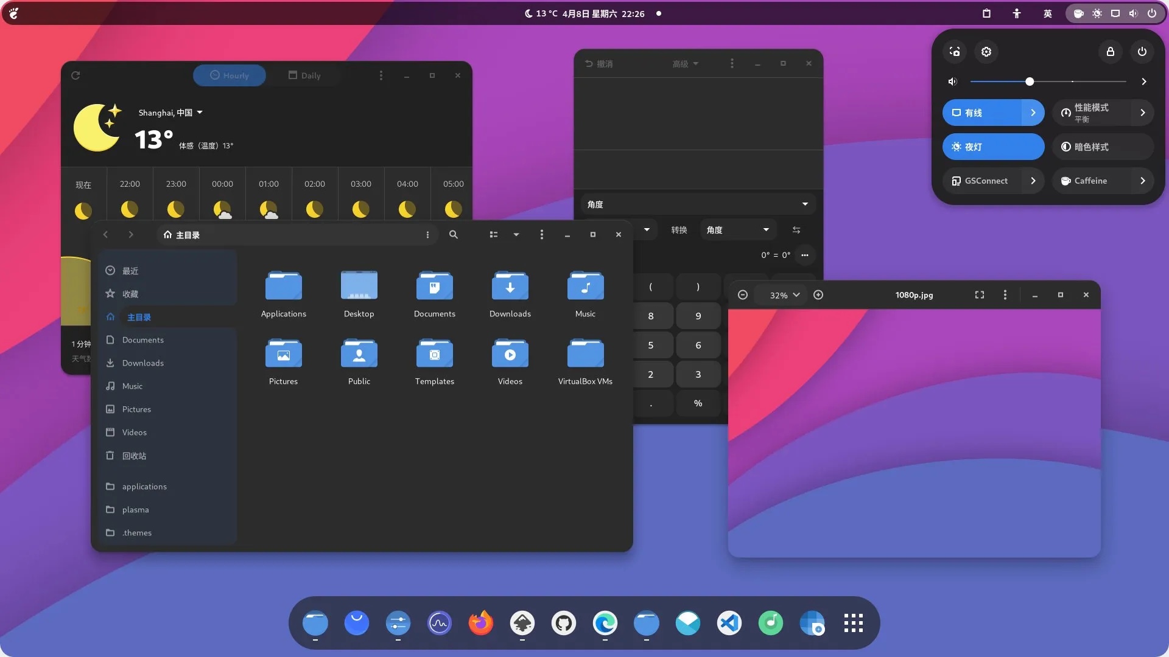Toggle the 夜灯 (Night Light) switch
The width and height of the screenshot is (1169, 657).
click(x=993, y=147)
